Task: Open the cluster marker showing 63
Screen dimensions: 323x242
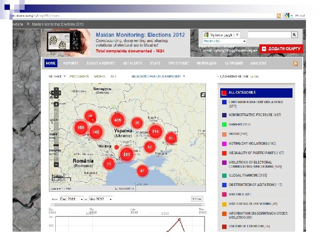Action: point(149,147)
